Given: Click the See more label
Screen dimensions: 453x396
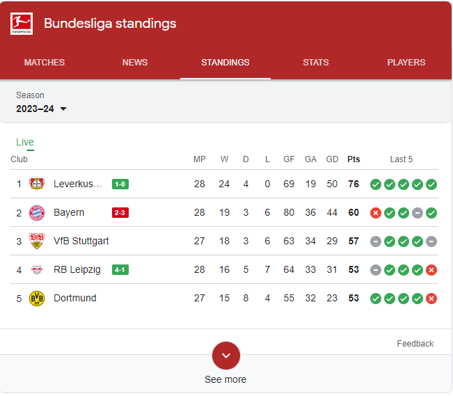Looking at the screenshot, I should [225, 379].
